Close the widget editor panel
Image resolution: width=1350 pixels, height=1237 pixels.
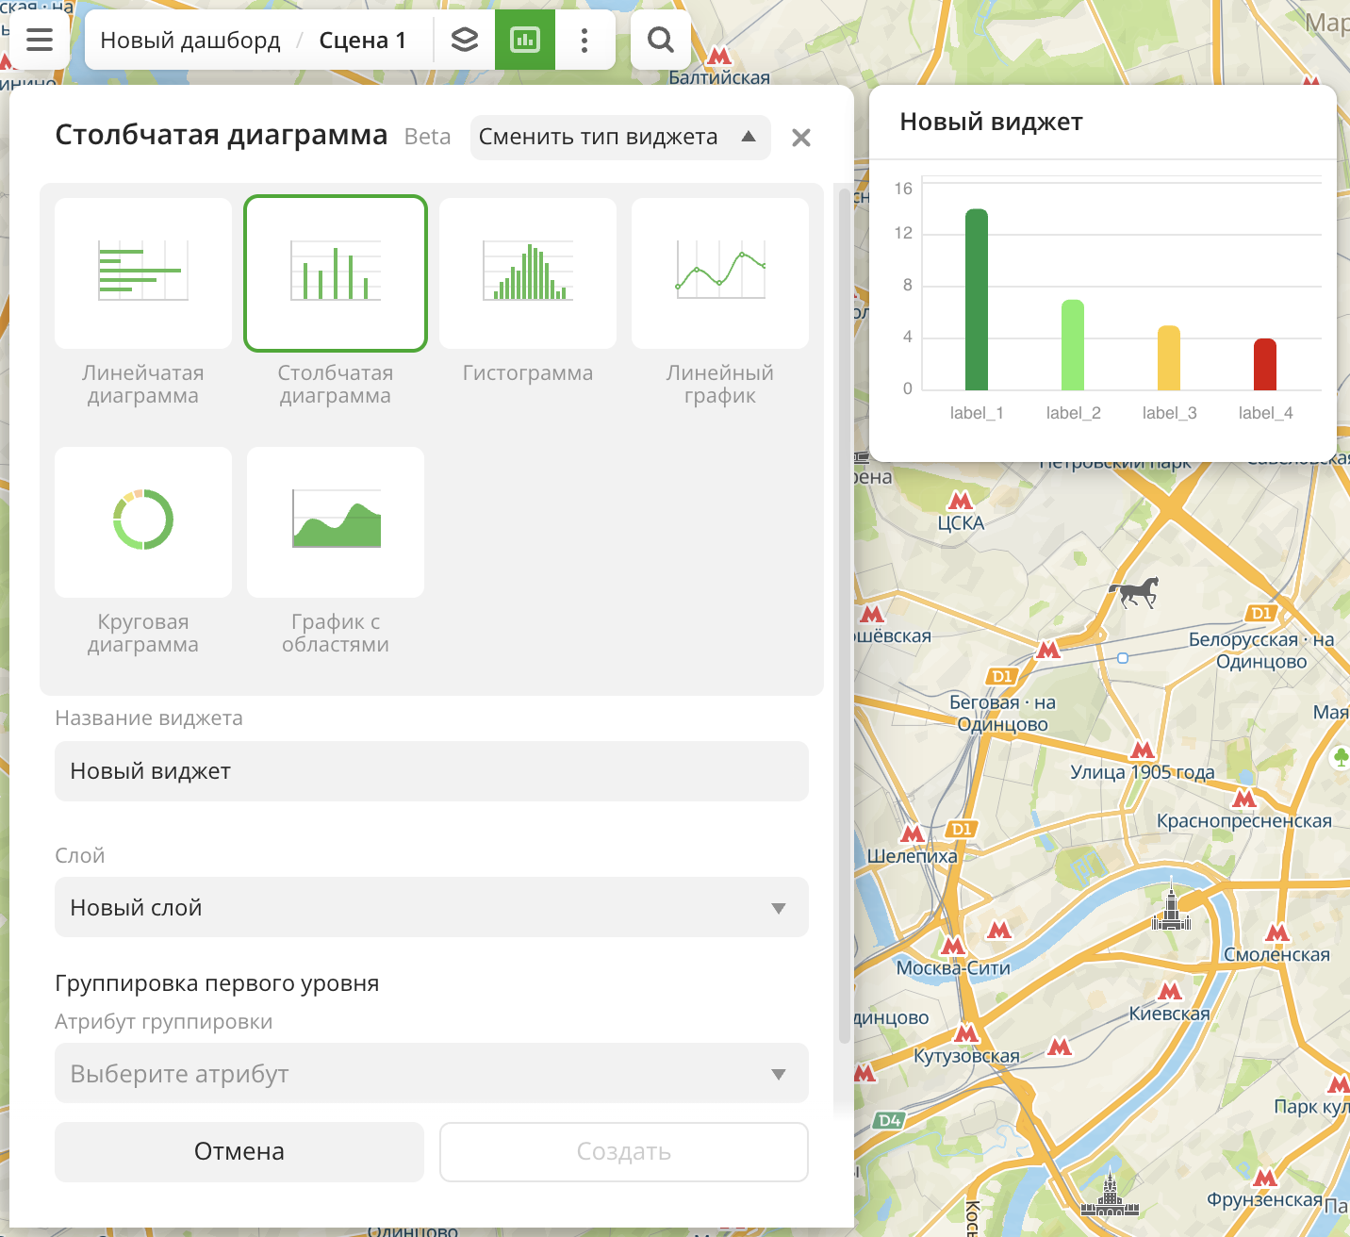coord(801,138)
